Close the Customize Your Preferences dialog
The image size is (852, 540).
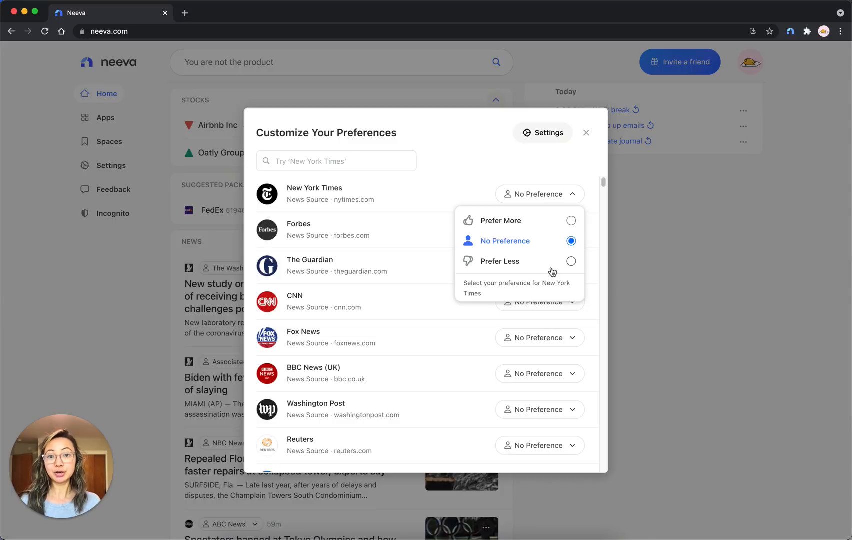click(586, 133)
